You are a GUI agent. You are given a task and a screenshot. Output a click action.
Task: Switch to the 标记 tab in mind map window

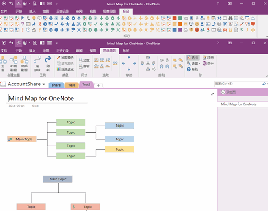point(126,50)
